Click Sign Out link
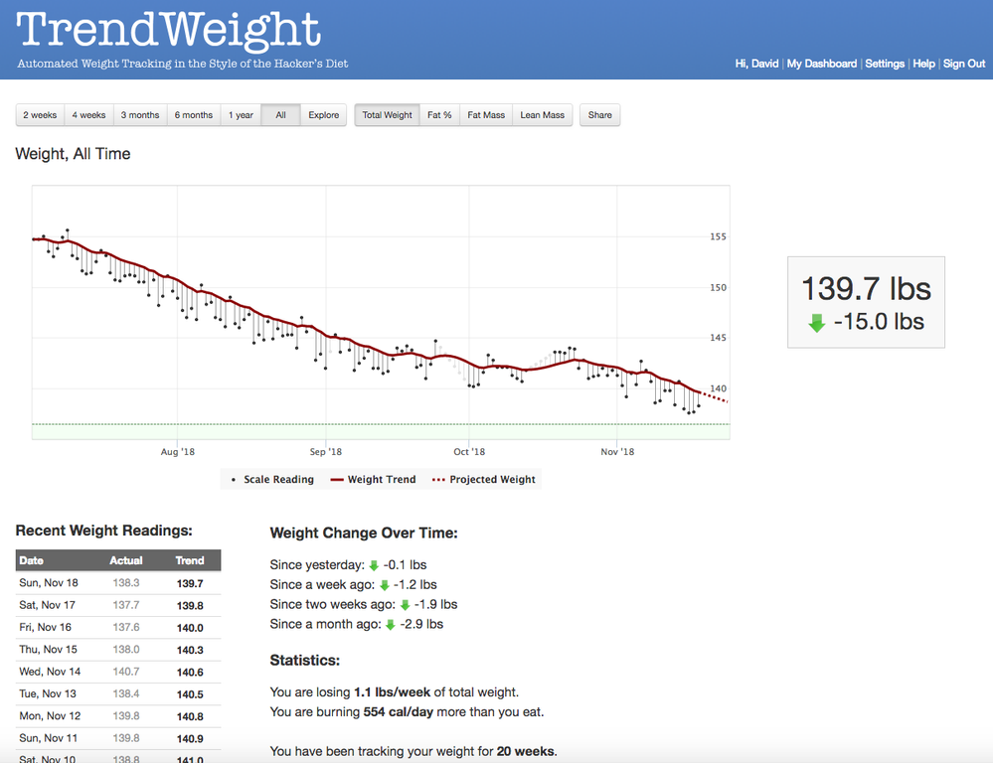This screenshot has height=763, width=993. pyautogui.click(x=964, y=64)
